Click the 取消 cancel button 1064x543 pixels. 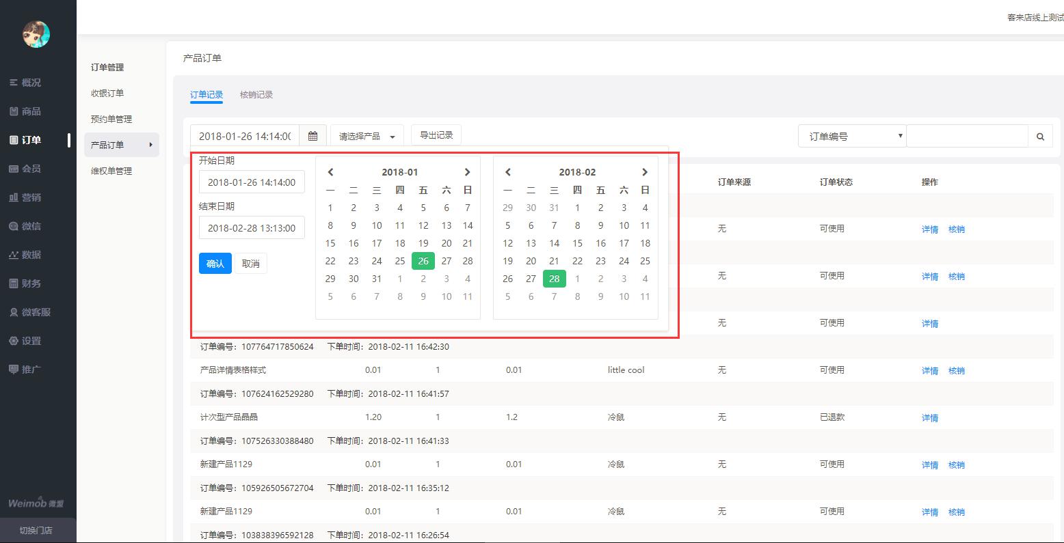tap(251, 264)
